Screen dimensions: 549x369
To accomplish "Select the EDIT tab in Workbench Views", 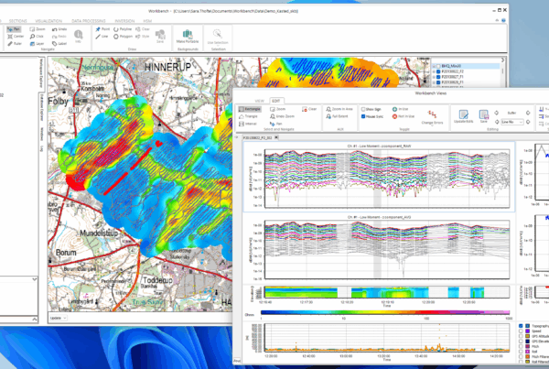I will point(276,101).
